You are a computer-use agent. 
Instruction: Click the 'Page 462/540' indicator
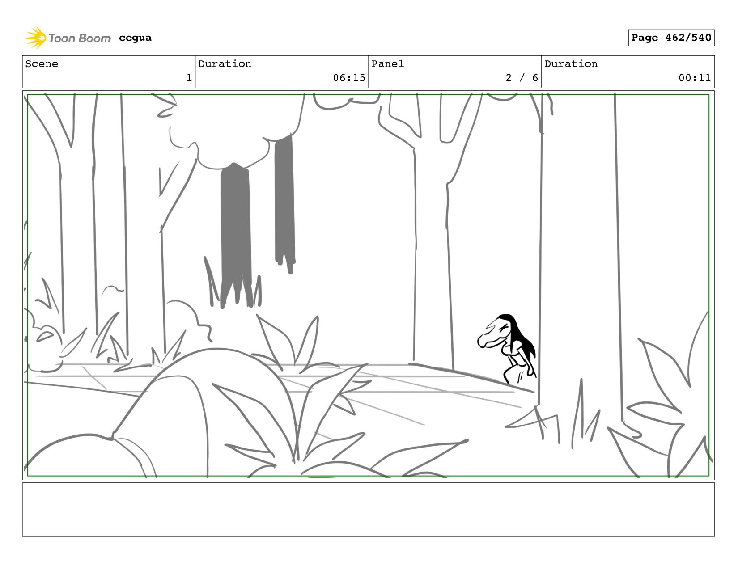671,38
